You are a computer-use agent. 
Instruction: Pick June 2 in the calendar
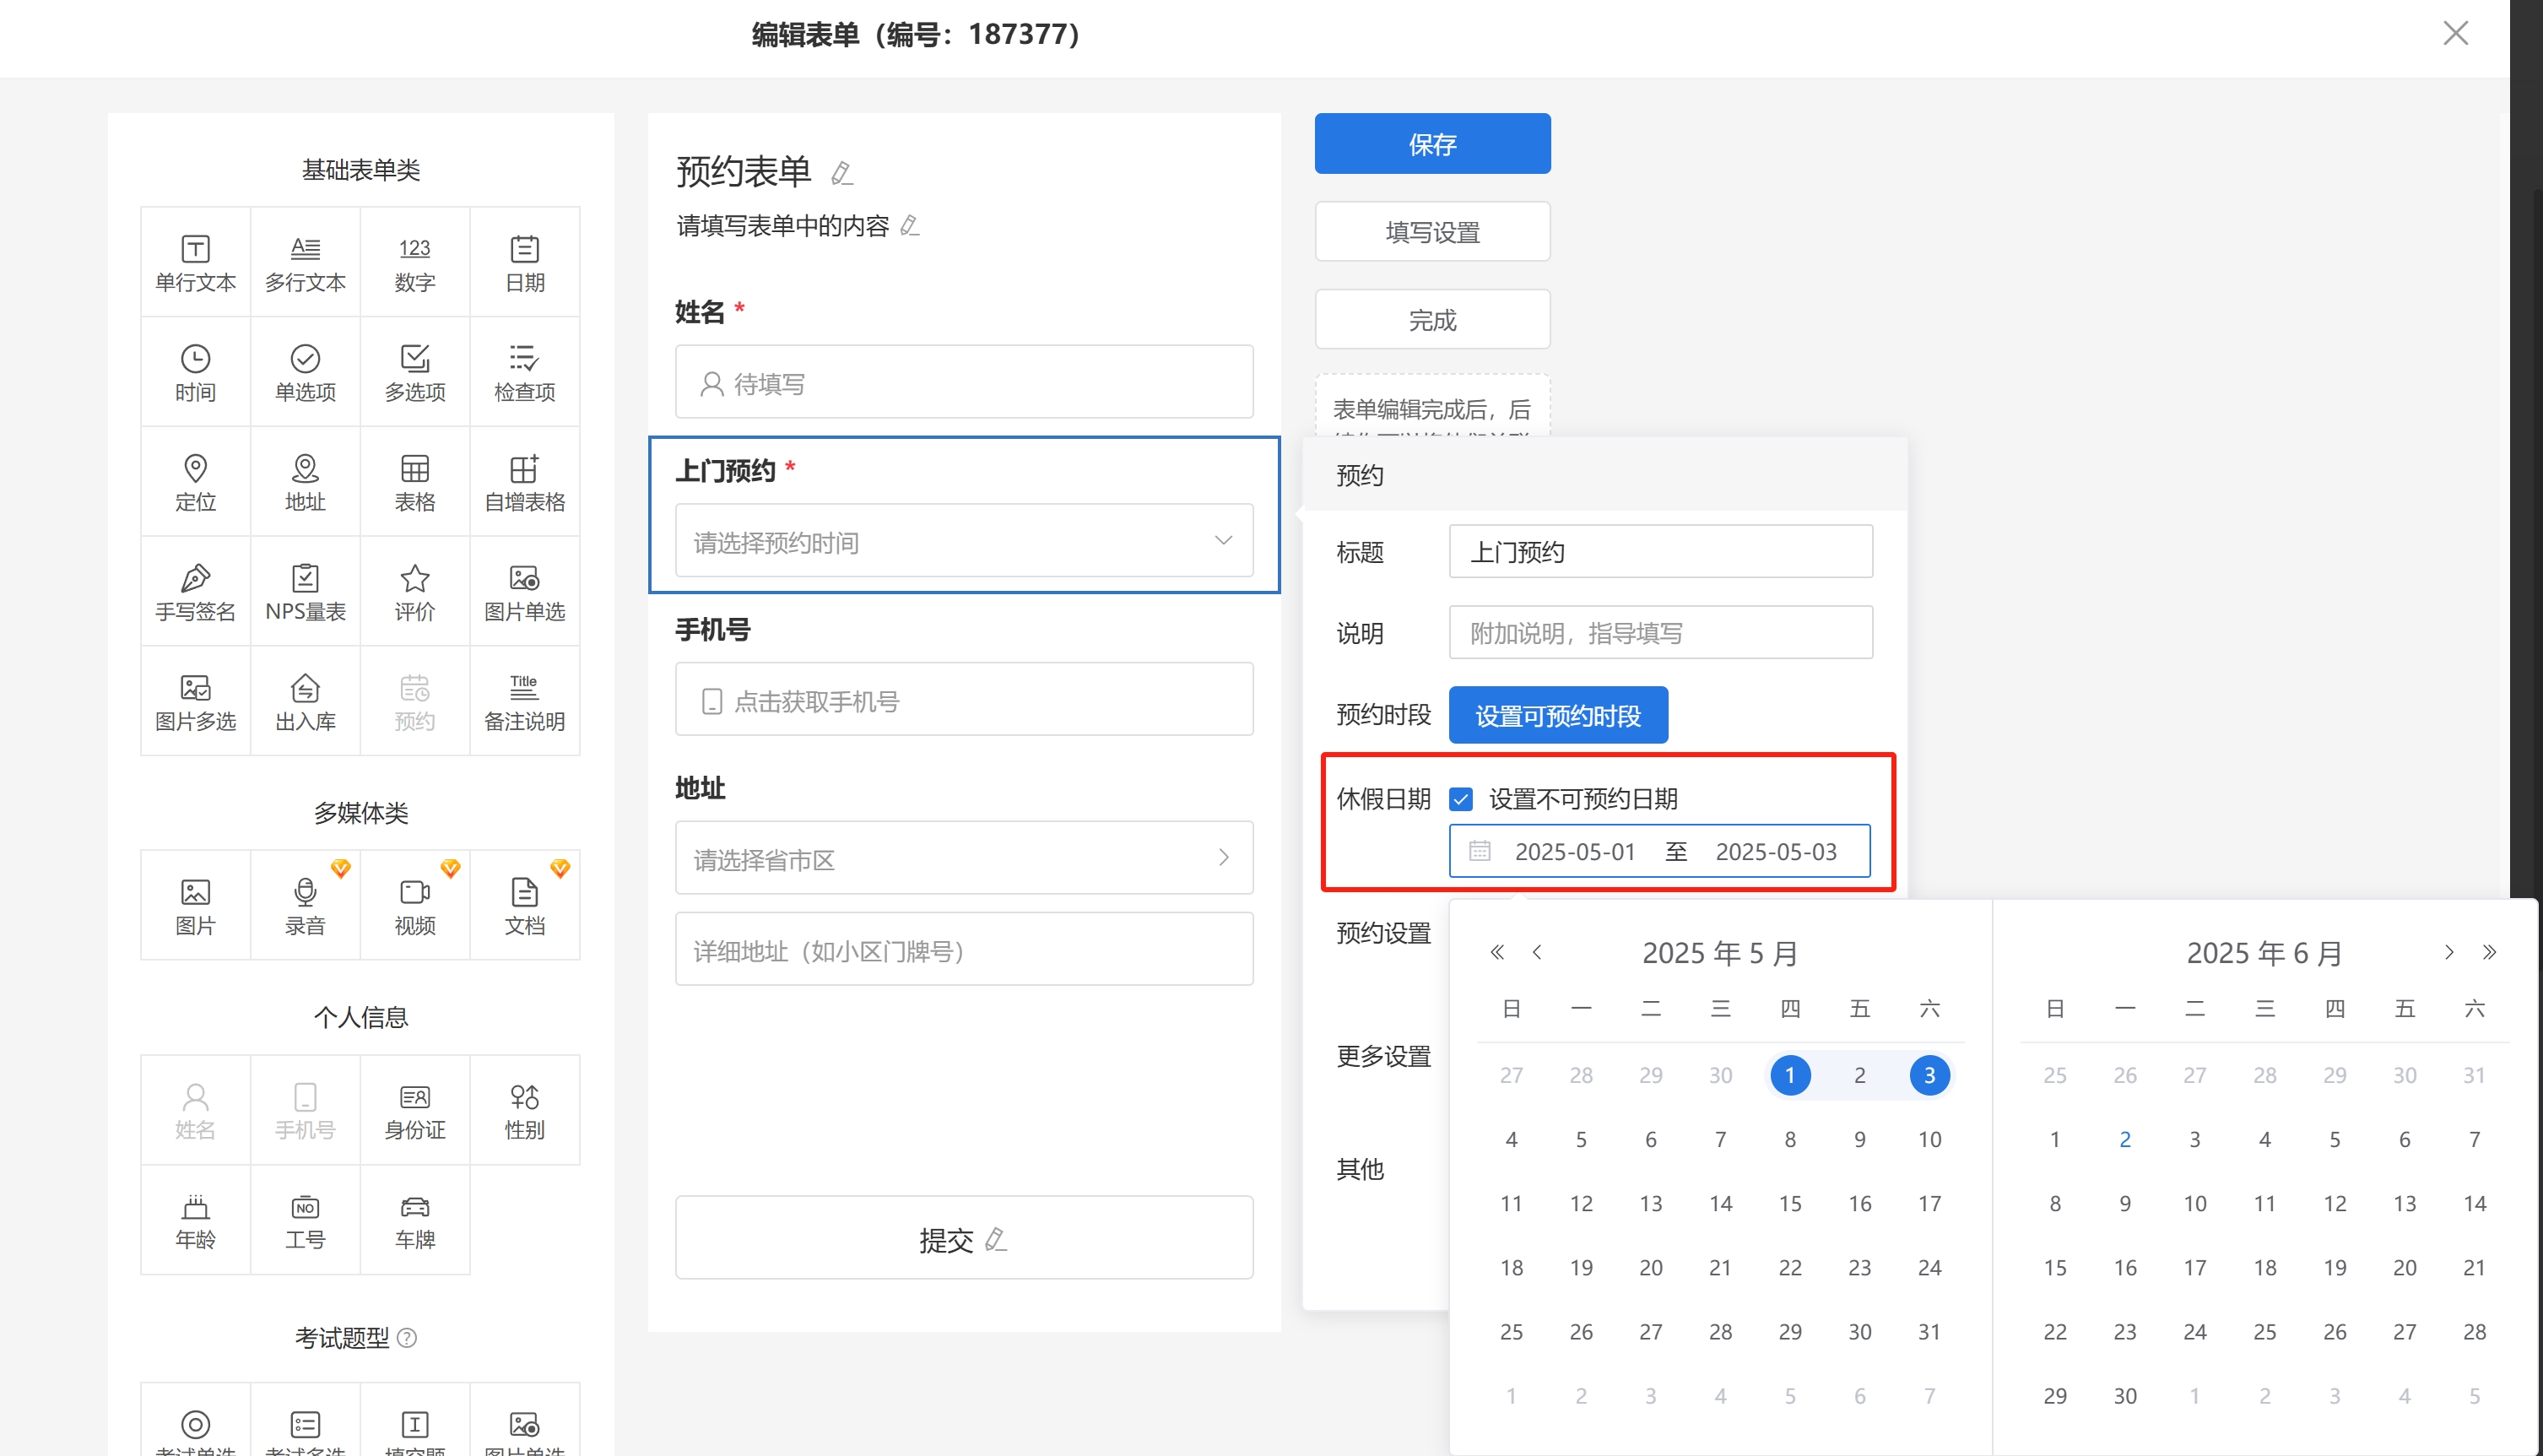(x=2124, y=1139)
